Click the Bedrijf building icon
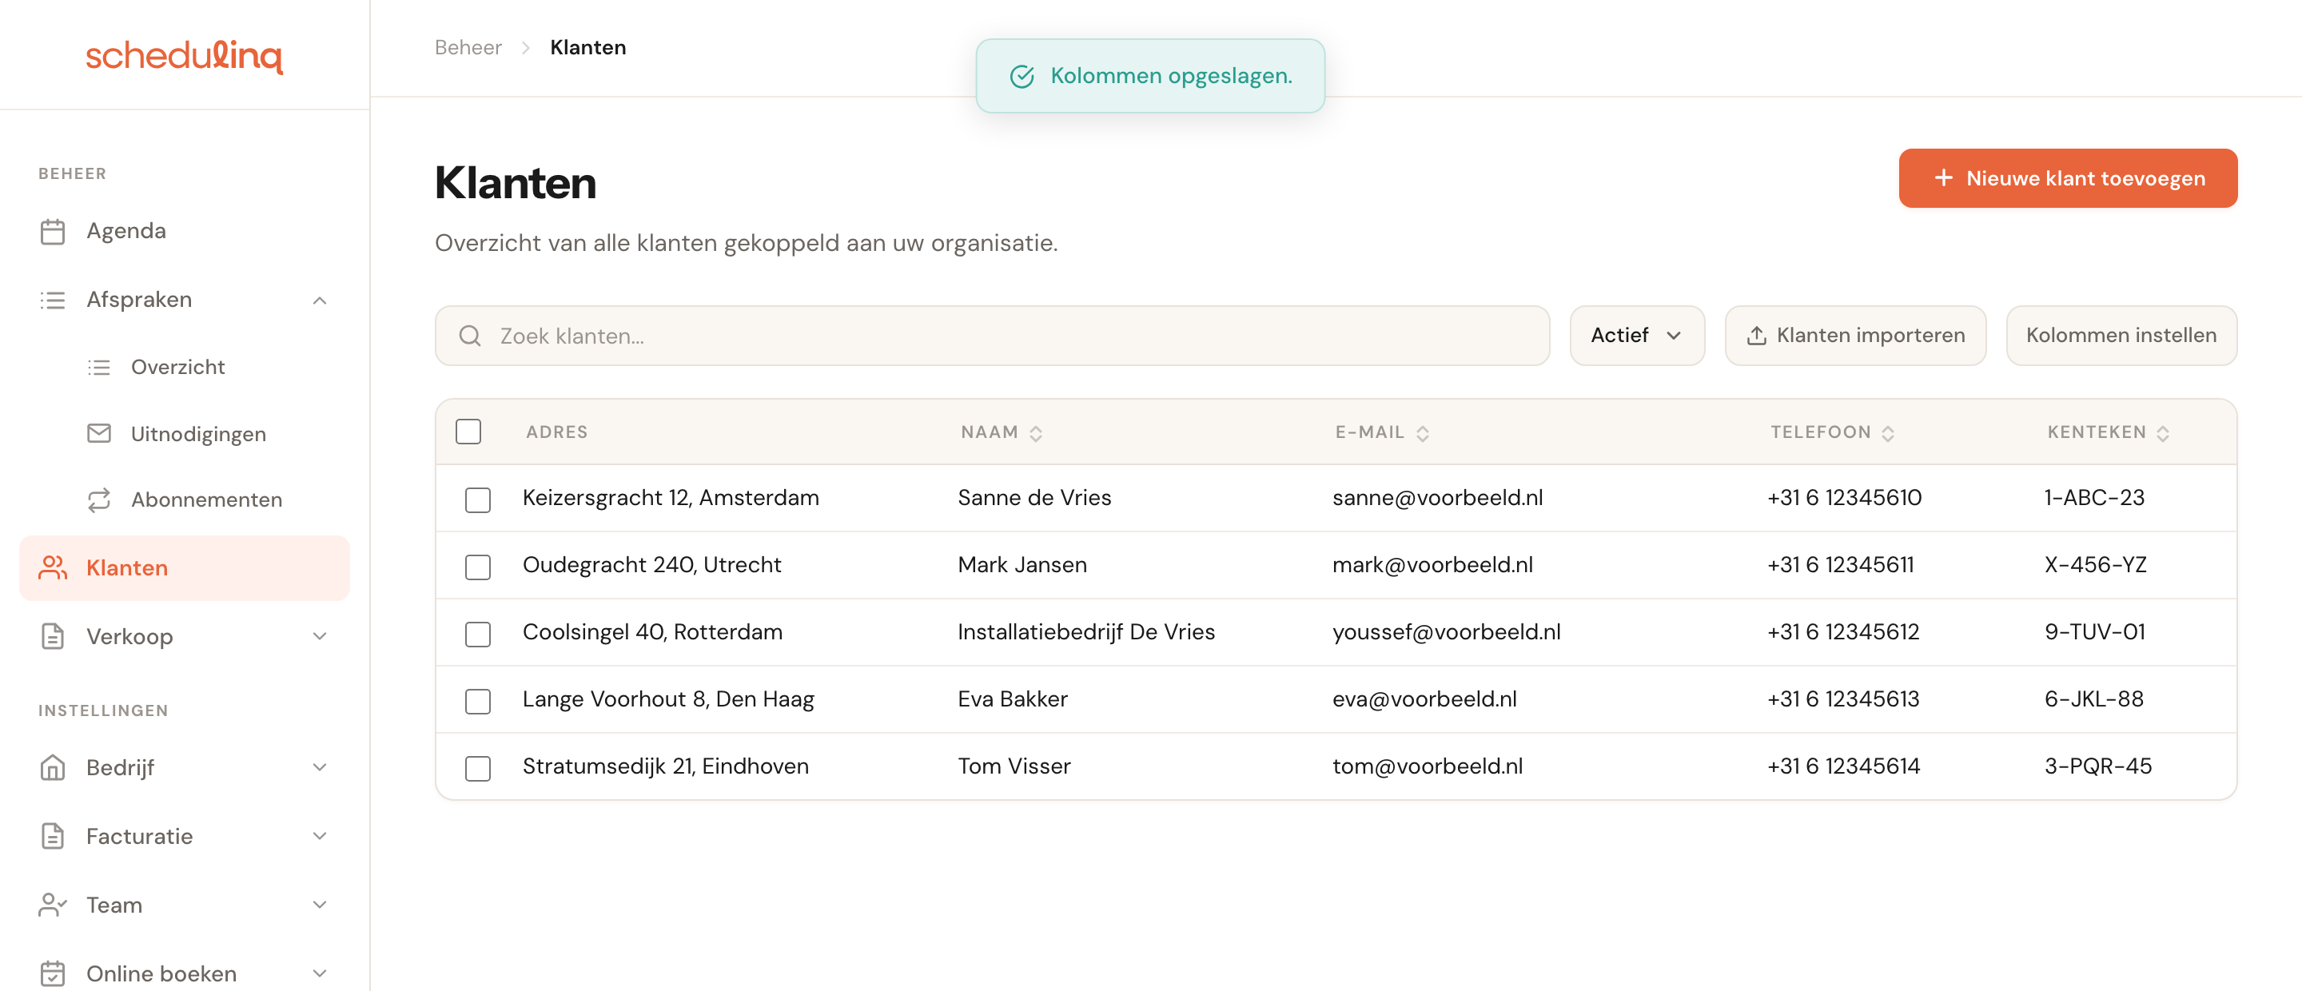This screenshot has width=2302, height=991. pos(53,767)
